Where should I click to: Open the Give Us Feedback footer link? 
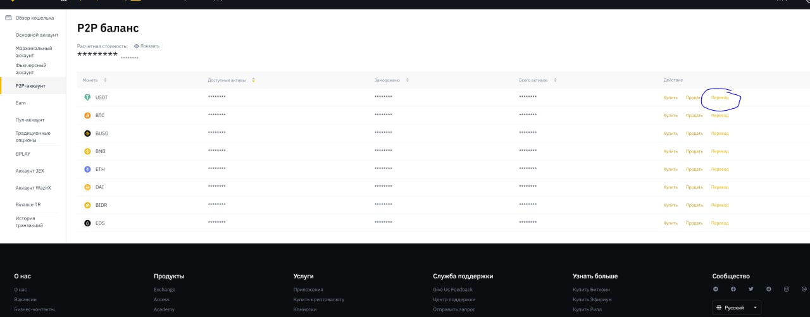point(452,290)
